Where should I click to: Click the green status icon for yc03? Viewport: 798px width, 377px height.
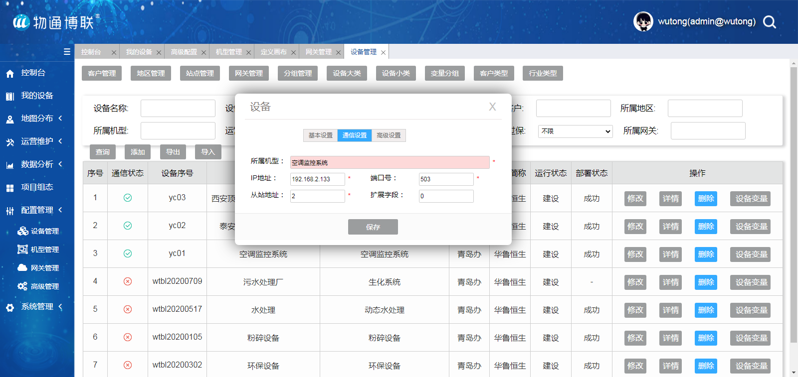(128, 198)
